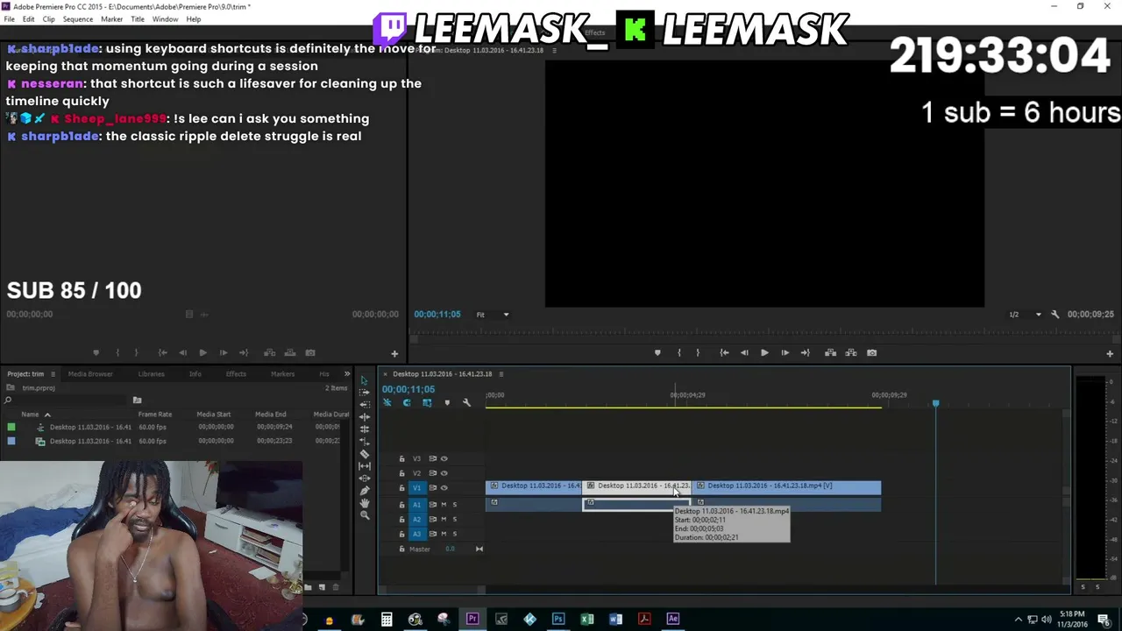Click Lift button in Program Monitor

click(830, 352)
